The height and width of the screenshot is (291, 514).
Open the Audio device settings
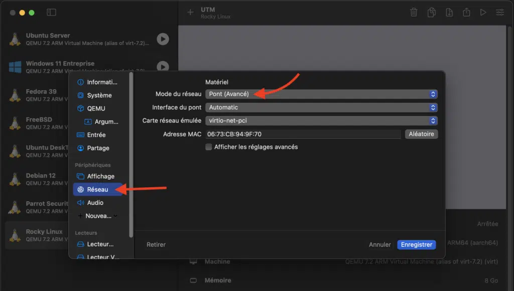[x=98, y=203]
